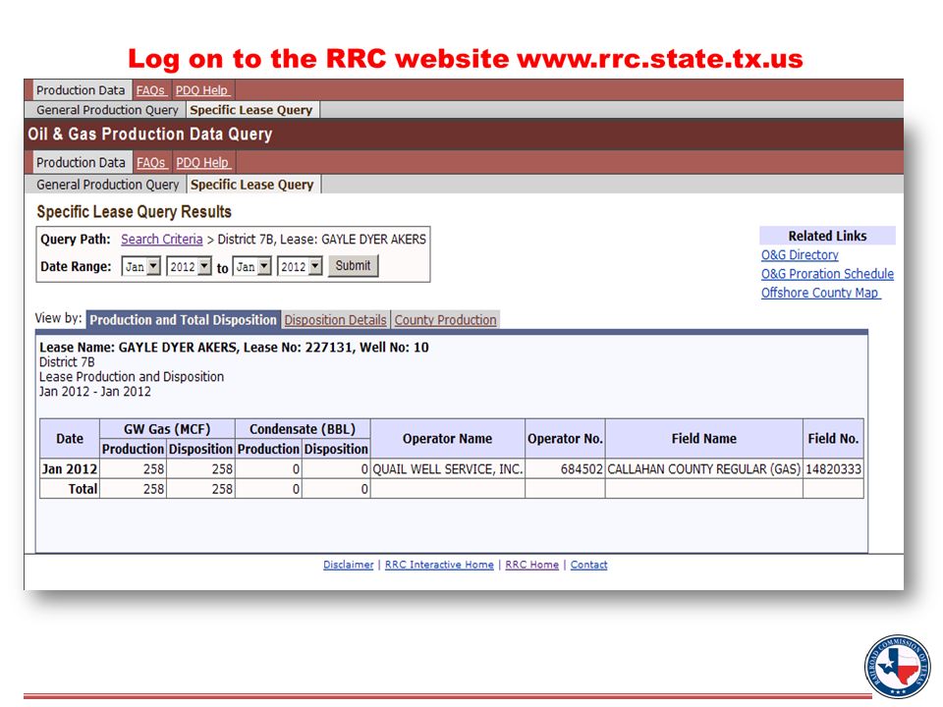Click the Field Name column header
Screen dimensions: 943x707
[x=703, y=439]
